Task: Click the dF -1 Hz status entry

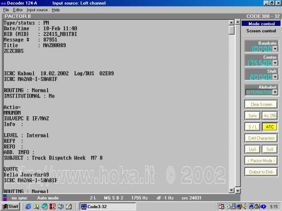Action: [x=165, y=198]
